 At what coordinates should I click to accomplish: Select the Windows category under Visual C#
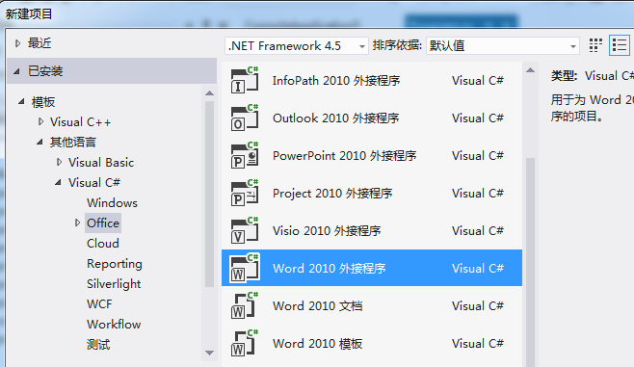(x=112, y=202)
